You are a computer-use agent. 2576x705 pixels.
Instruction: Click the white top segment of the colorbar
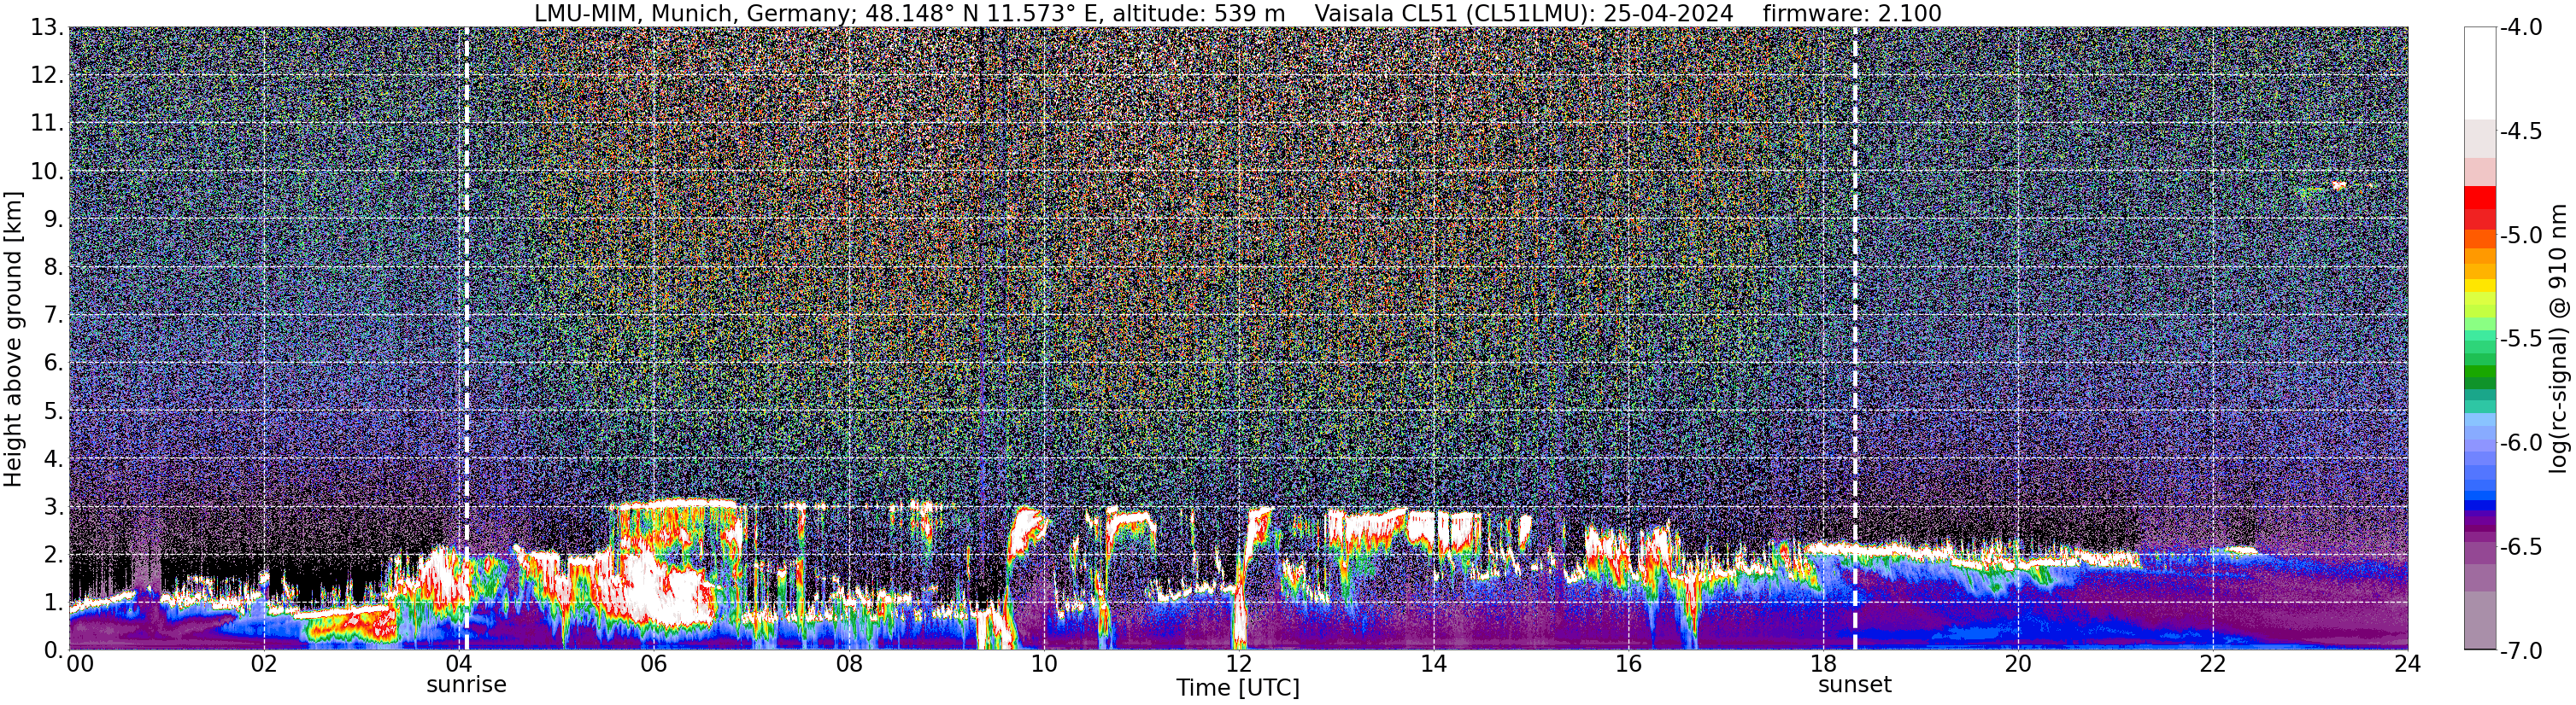coord(2479,73)
